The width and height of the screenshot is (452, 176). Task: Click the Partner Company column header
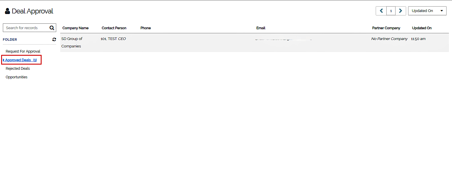[386, 28]
